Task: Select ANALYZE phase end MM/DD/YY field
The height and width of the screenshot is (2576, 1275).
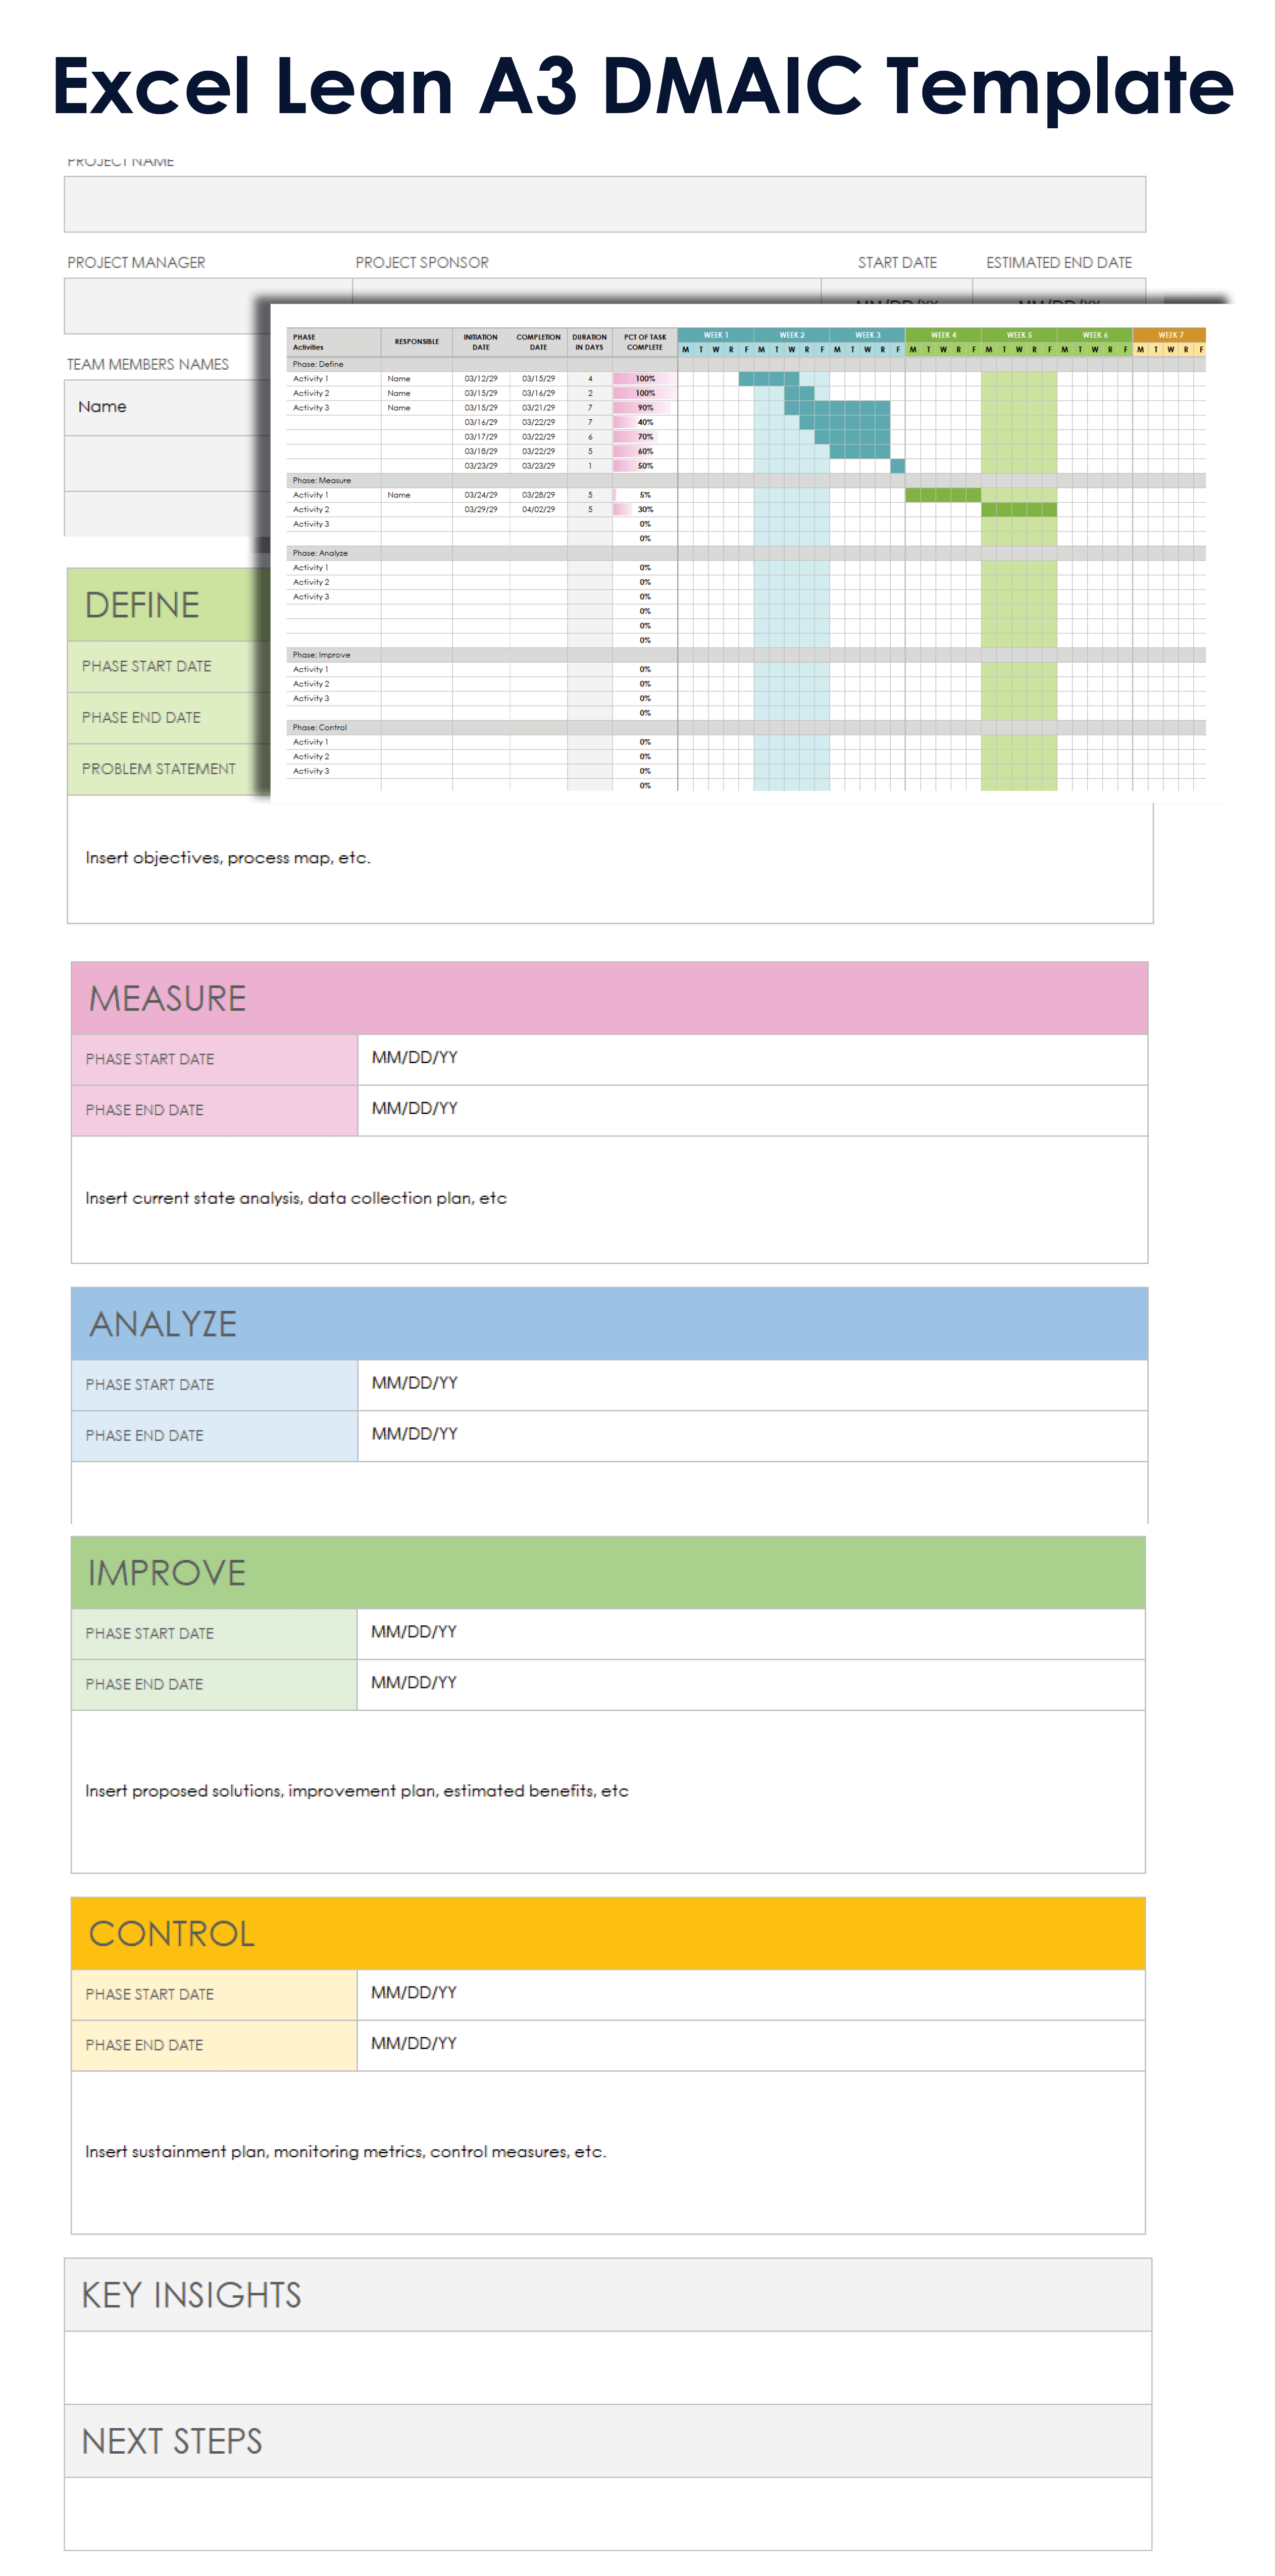Action: [752, 1436]
